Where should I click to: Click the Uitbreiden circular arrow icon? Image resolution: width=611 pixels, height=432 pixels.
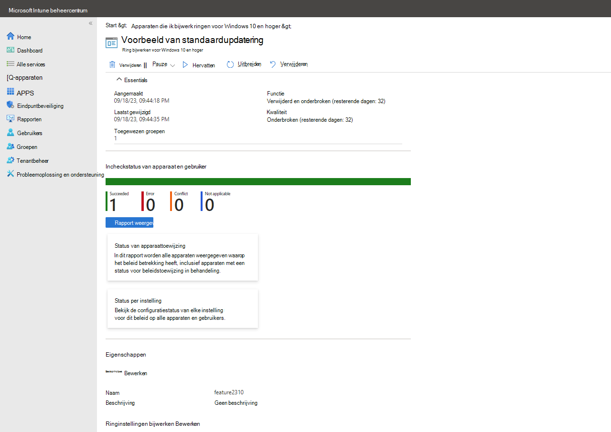point(230,64)
